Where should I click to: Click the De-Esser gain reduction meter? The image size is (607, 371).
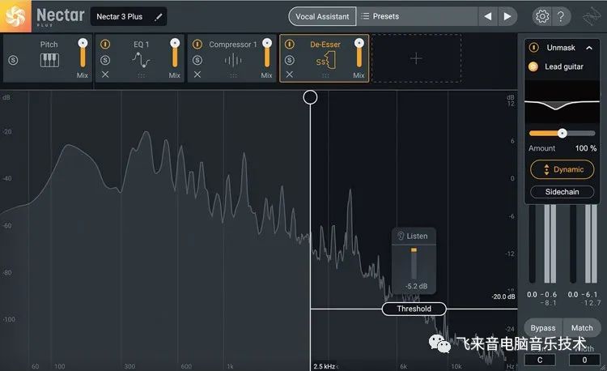point(414,264)
